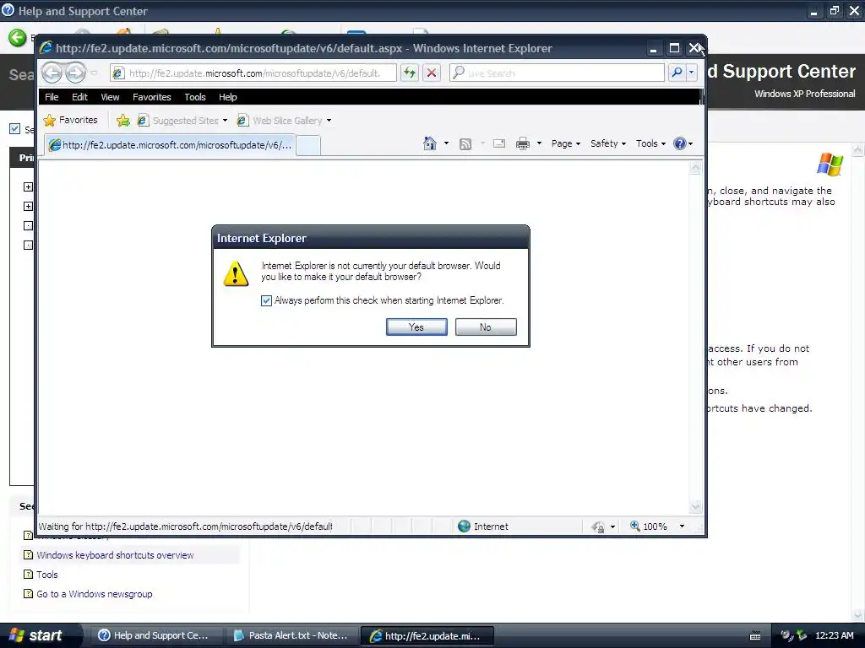
Task: Open the File menu in Internet Explorer
Action: (x=52, y=97)
